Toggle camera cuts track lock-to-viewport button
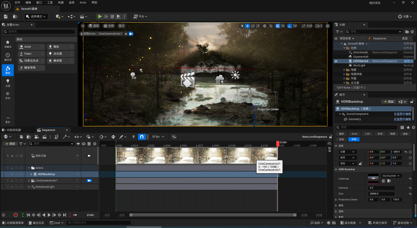The height and width of the screenshot is (228, 417). [89, 156]
